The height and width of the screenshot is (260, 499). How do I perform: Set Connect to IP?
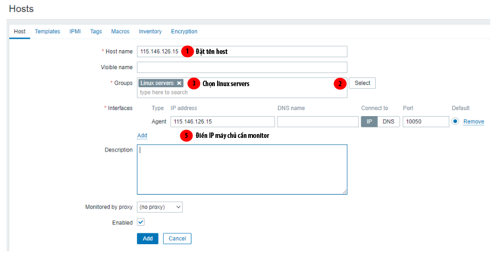point(369,122)
